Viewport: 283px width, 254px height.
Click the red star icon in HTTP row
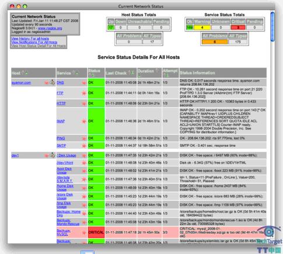(84, 103)
